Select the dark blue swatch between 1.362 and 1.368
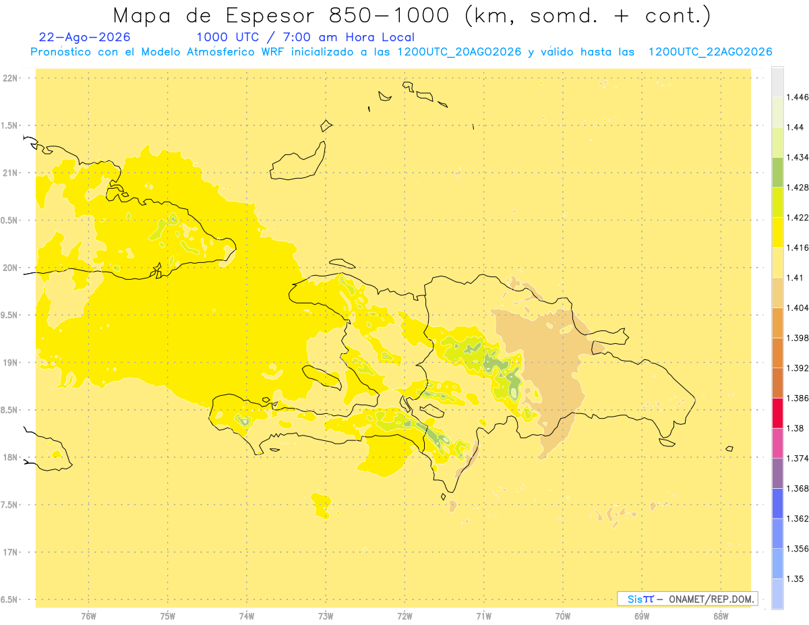This screenshot has width=809, height=625. [x=777, y=504]
